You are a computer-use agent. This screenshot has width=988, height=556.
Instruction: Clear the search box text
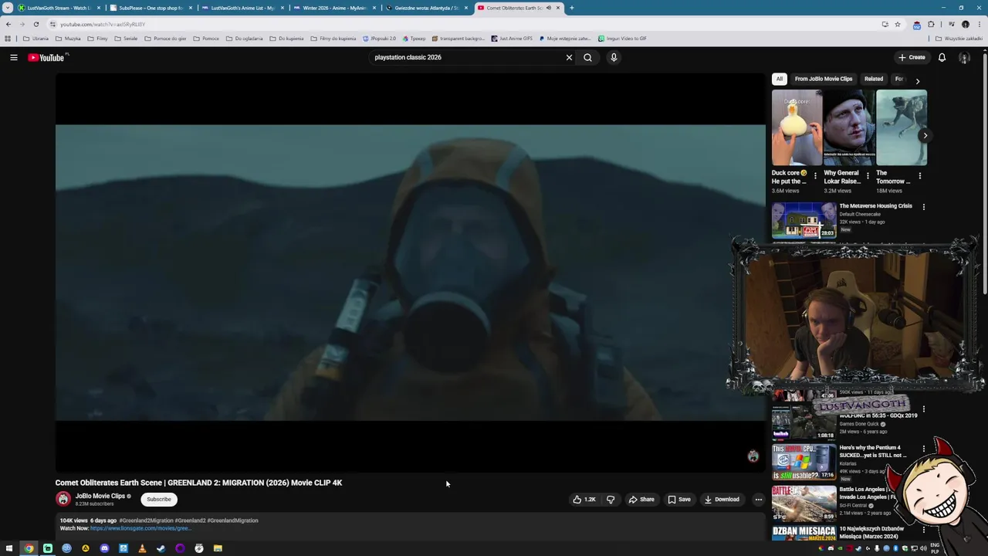pyautogui.click(x=569, y=57)
